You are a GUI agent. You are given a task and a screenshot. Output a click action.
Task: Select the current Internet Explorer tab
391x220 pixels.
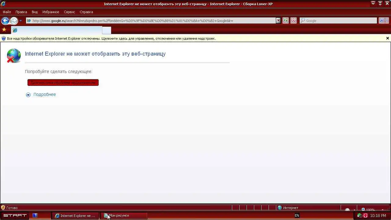pyautogui.click(x=57, y=30)
